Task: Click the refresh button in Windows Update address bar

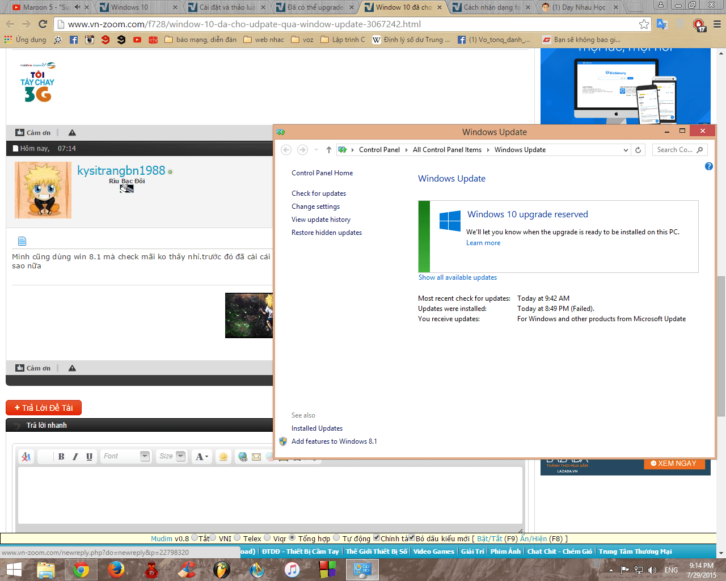Action: 638,150
